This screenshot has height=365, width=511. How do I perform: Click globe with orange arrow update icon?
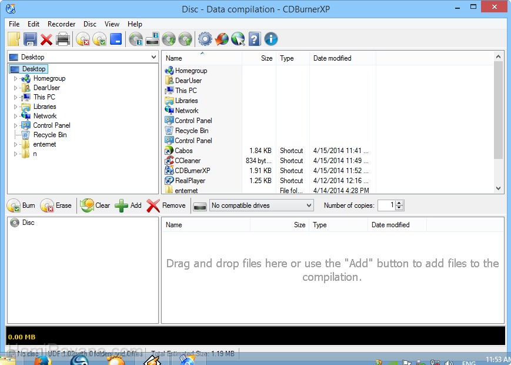(x=222, y=39)
